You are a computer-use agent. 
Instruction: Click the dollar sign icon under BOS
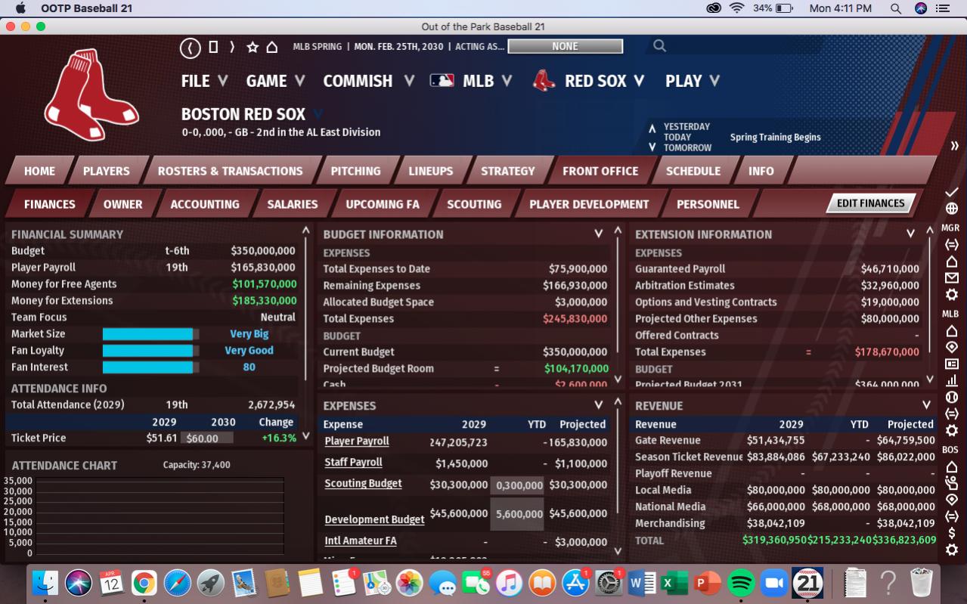pyautogui.click(x=952, y=533)
